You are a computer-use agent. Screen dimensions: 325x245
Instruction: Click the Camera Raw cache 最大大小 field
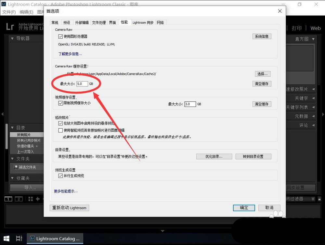[x=82, y=84]
